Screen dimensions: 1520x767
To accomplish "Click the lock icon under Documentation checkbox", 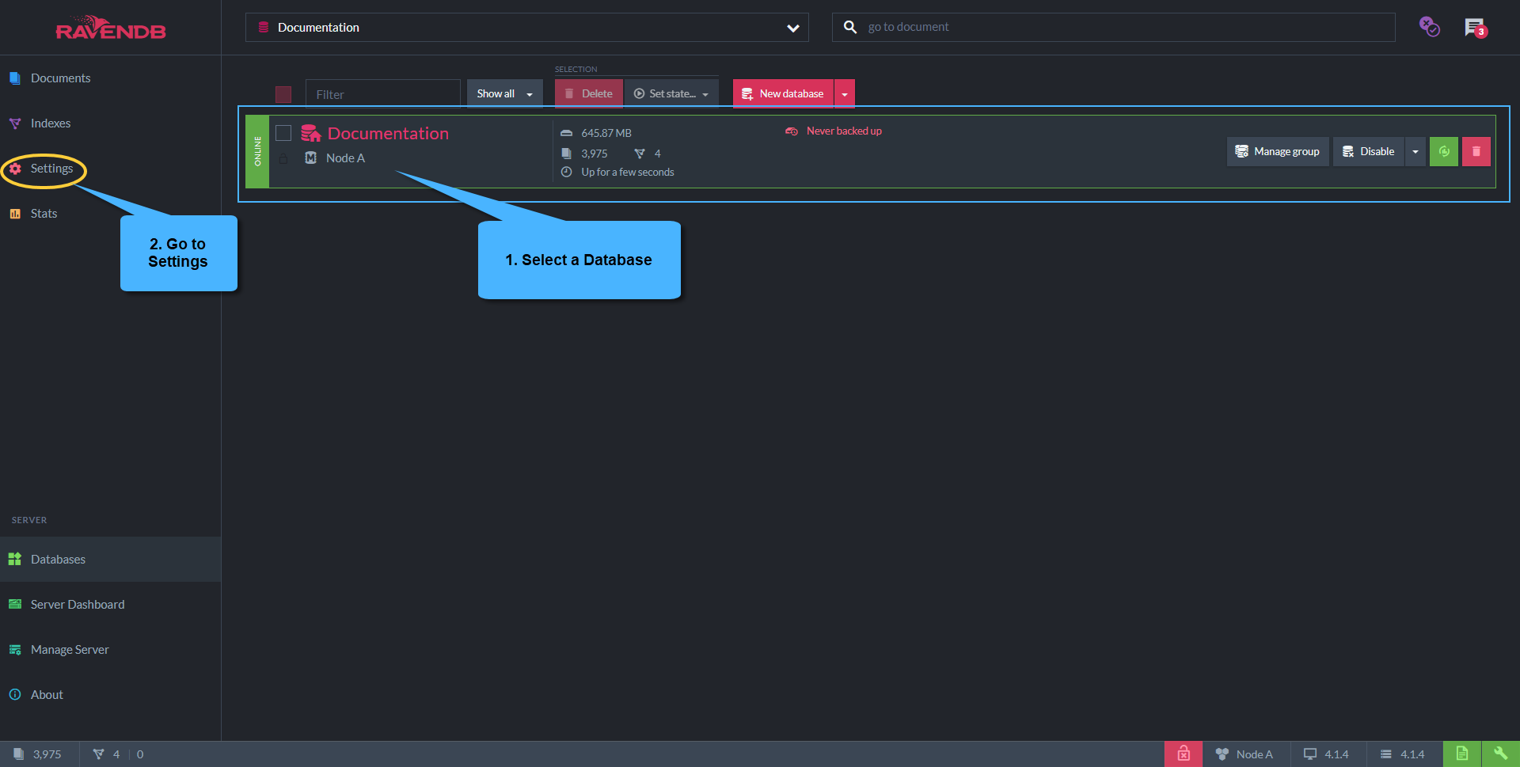I will [x=283, y=158].
